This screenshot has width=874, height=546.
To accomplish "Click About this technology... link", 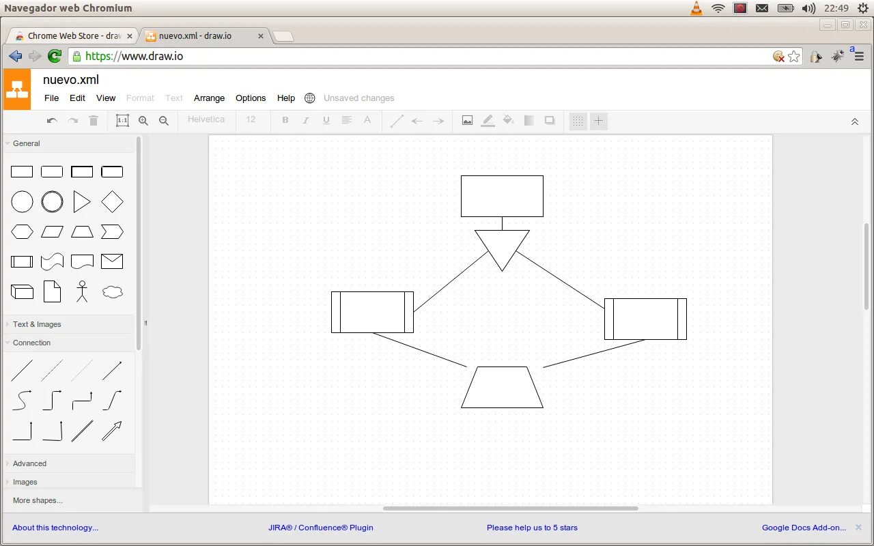I will [x=55, y=528].
